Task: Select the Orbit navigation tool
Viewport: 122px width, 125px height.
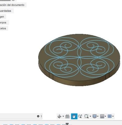Action: [x=59, y=116]
